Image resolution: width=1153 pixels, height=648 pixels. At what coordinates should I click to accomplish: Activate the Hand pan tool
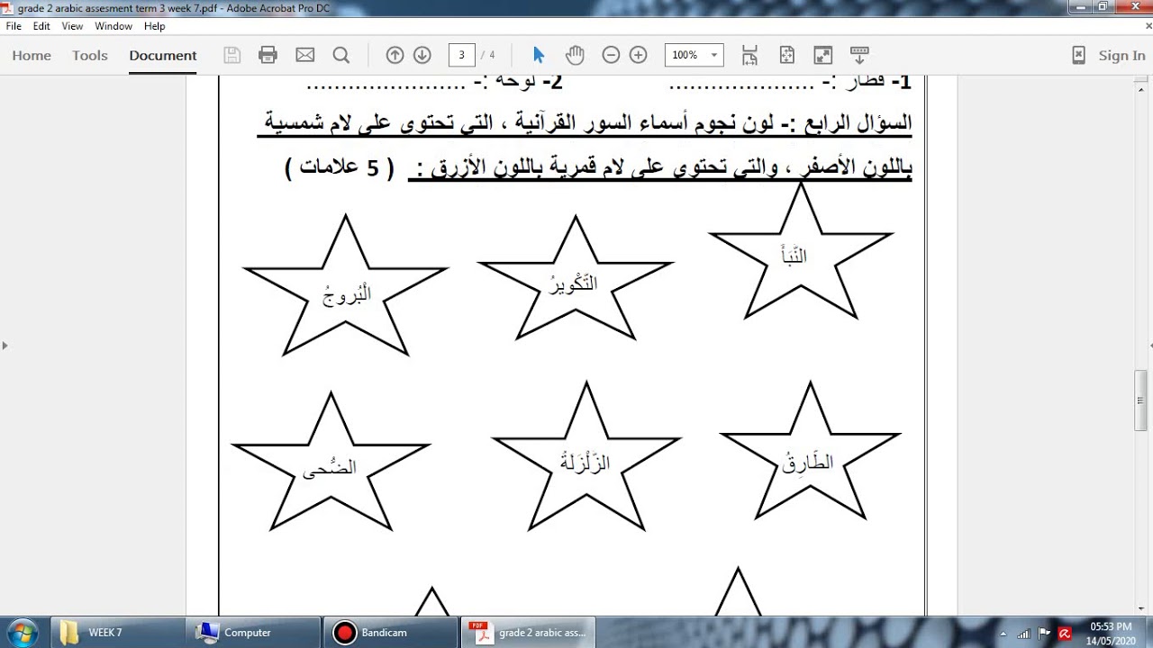click(575, 55)
